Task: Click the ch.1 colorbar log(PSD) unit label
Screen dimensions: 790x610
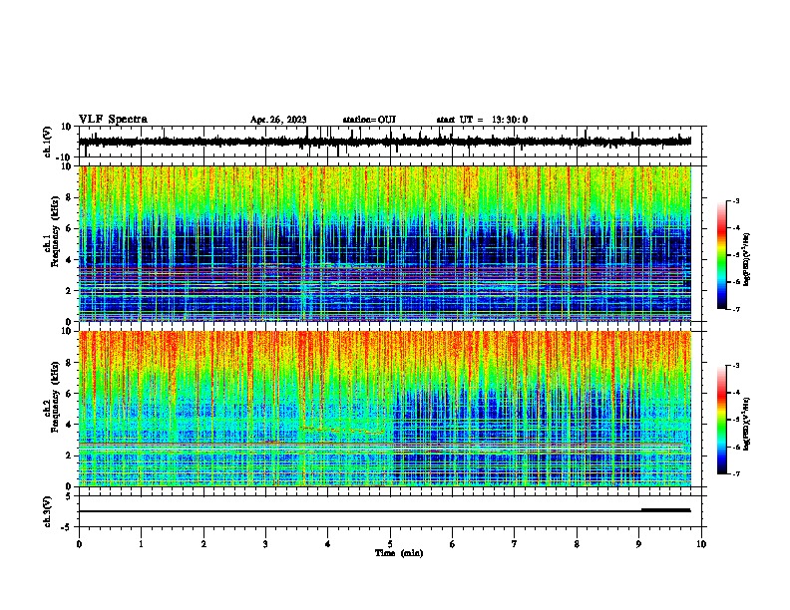Action: [747, 260]
